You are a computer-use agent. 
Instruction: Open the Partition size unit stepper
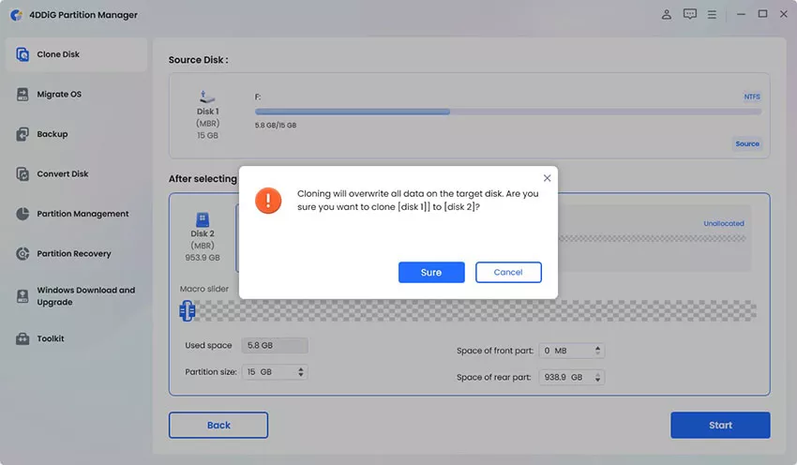coord(300,372)
